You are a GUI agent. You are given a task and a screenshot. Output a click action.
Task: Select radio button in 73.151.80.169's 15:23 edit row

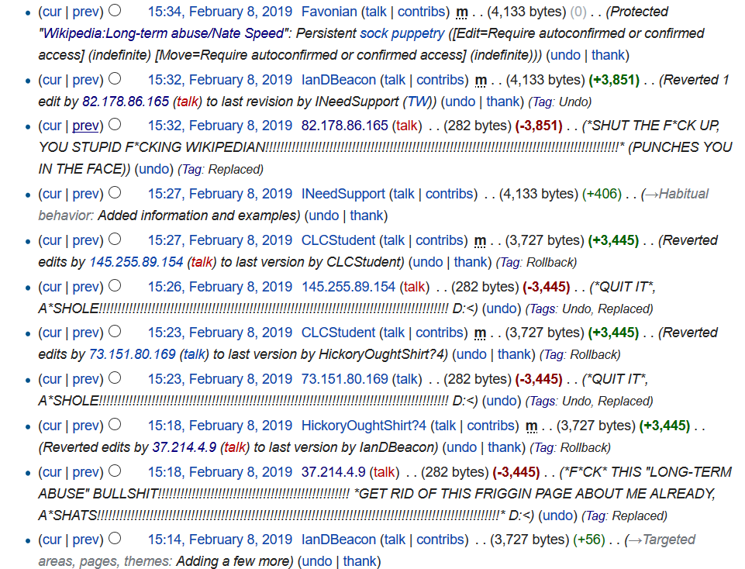click(115, 378)
